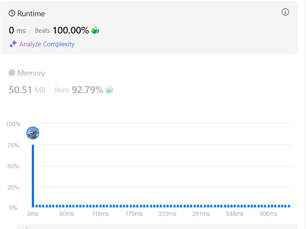The width and height of the screenshot is (308, 229).
Task: Click the tall blue bar at 2ms
Action: click(33, 176)
